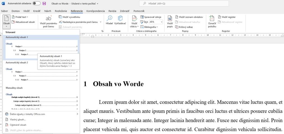Expand the Nasledujúca poznámka dropdown arrow

(x=101, y=22)
